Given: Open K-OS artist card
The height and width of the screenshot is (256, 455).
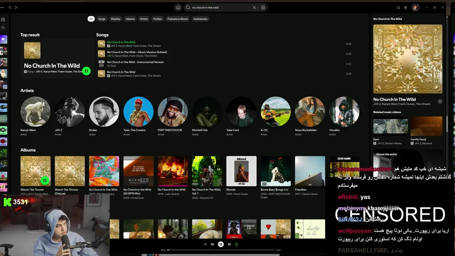Looking at the screenshot, I should point(275,116).
